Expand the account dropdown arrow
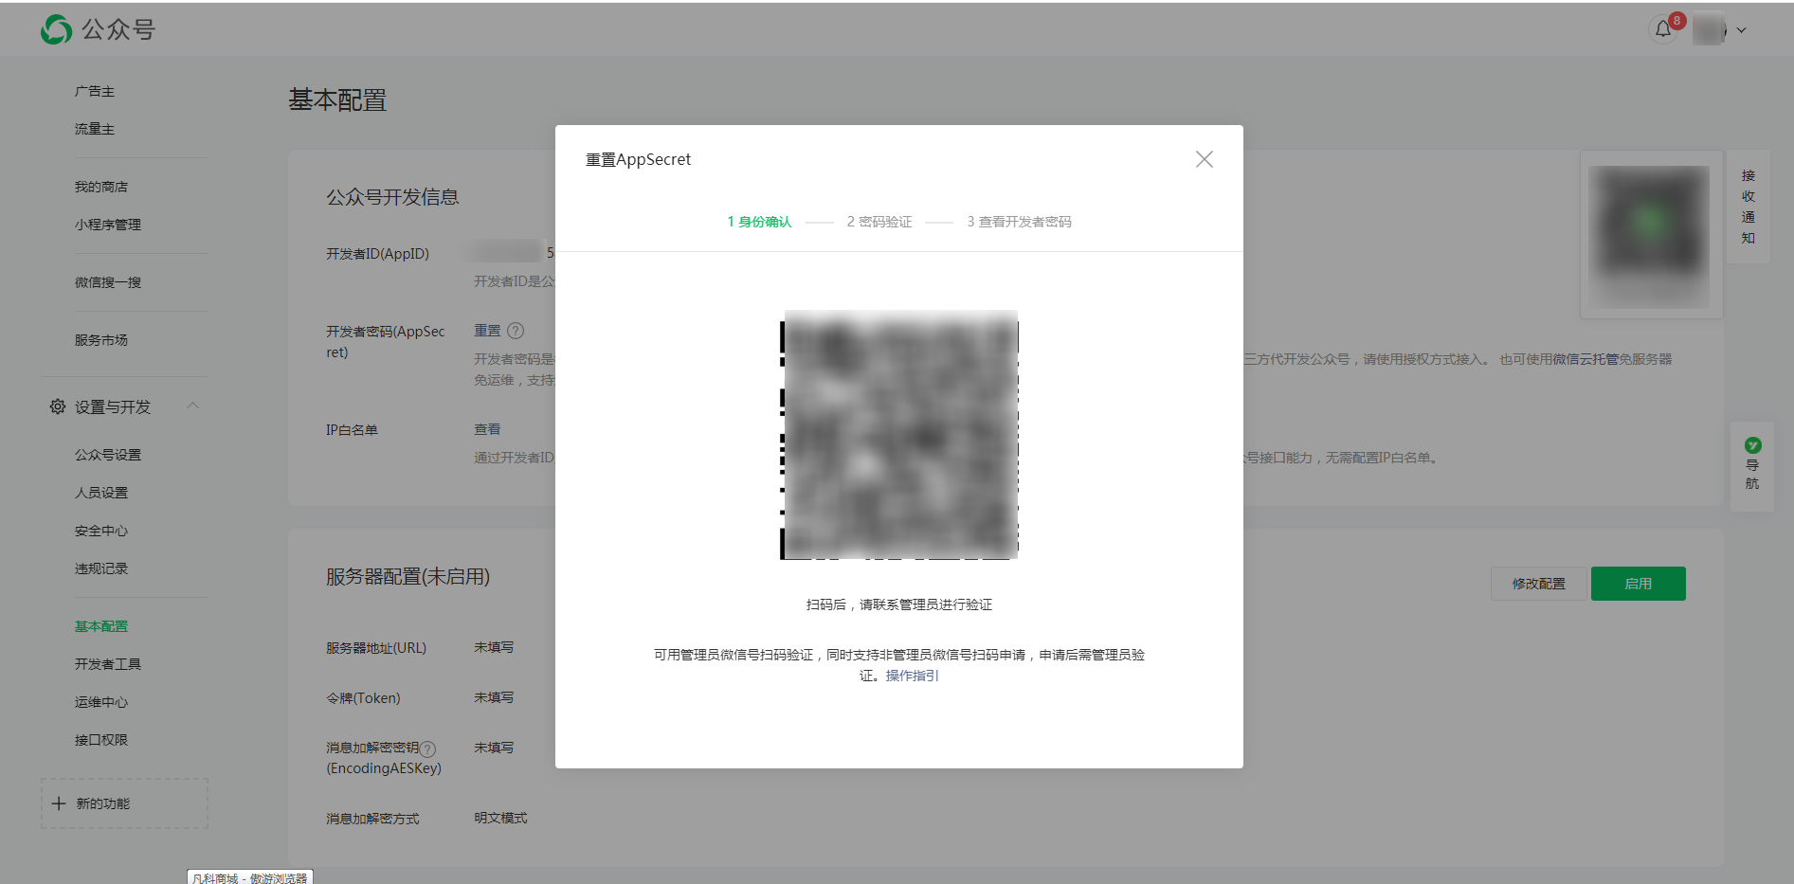The width and height of the screenshot is (1794, 884). tap(1741, 30)
